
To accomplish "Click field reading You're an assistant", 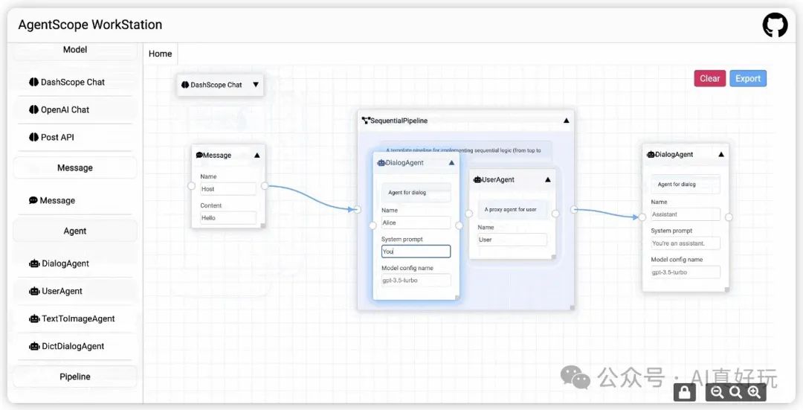I will tap(686, 243).
